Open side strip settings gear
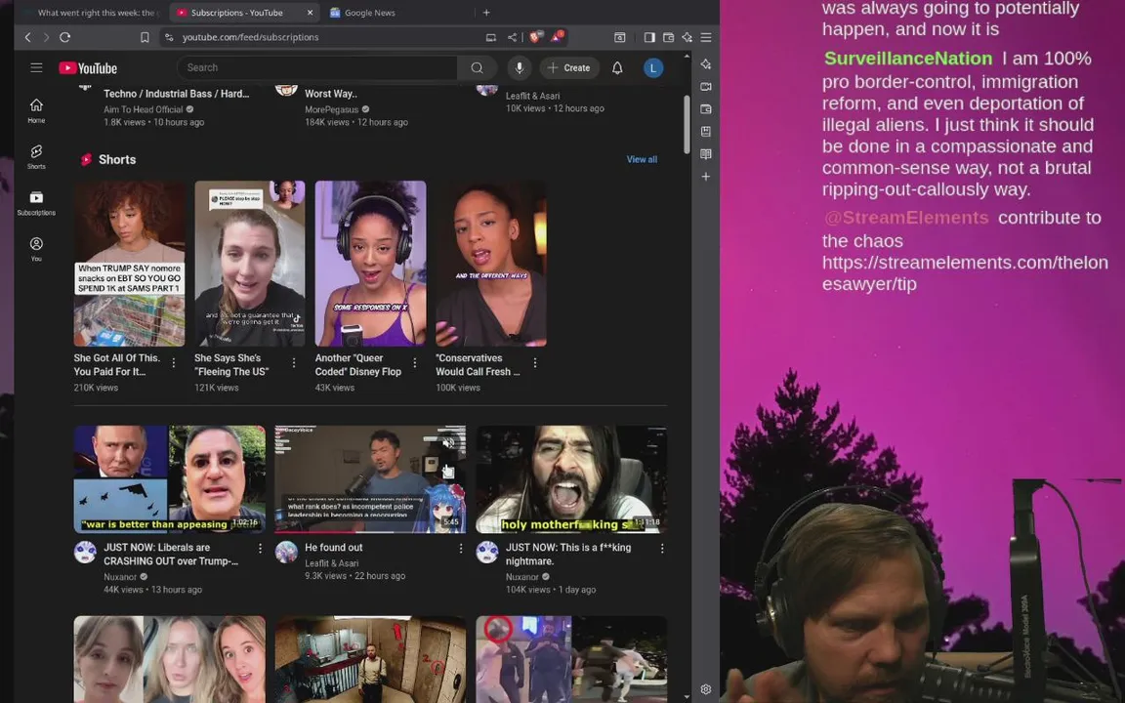1125x703 pixels. [706, 689]
